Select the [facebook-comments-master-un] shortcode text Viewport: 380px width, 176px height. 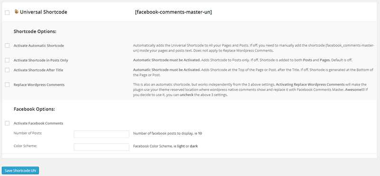coord(173,12)
